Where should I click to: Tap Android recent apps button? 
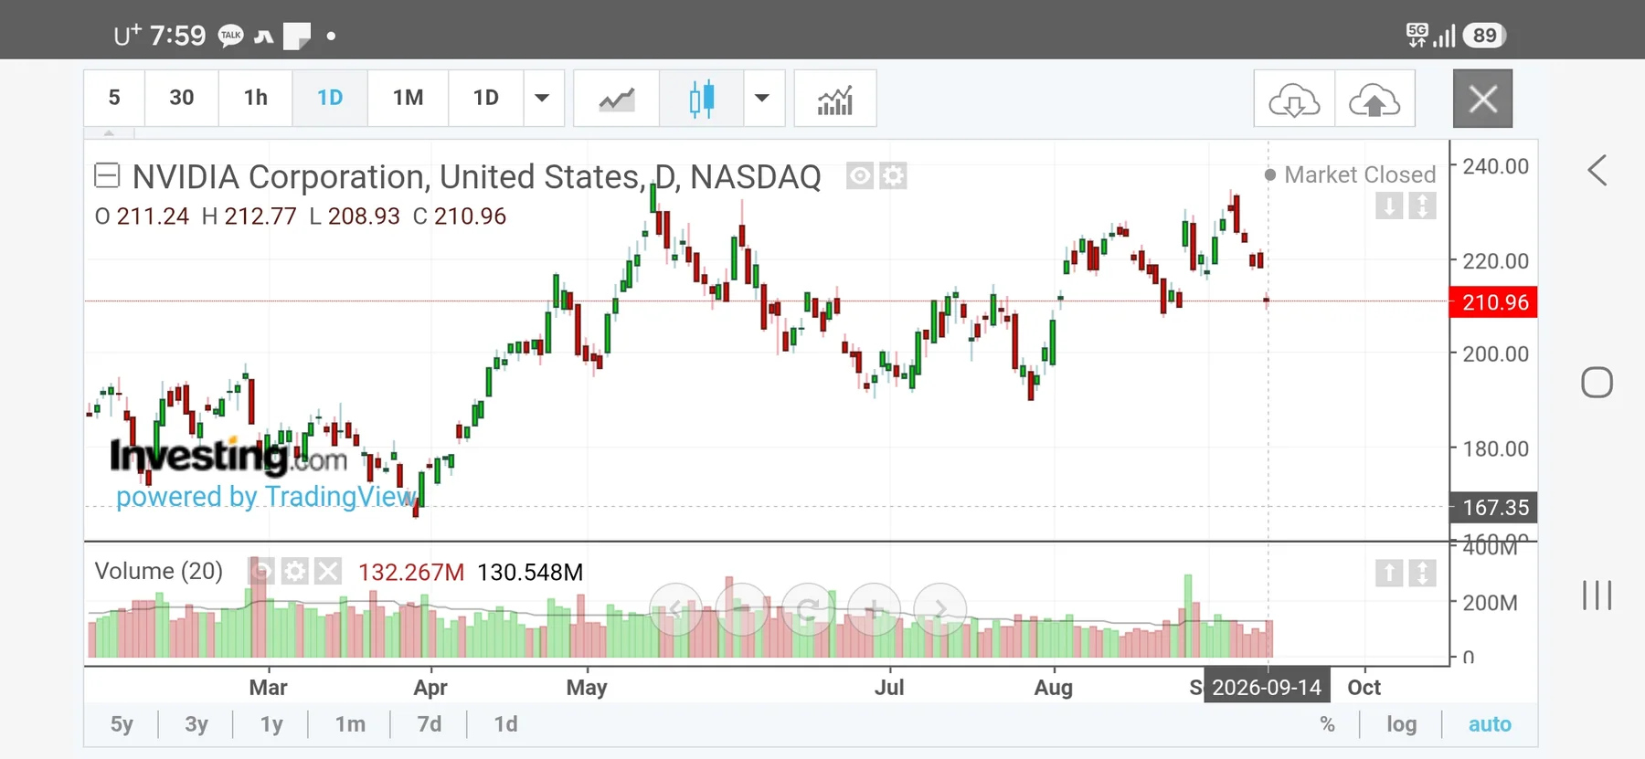coord(1597,596)
